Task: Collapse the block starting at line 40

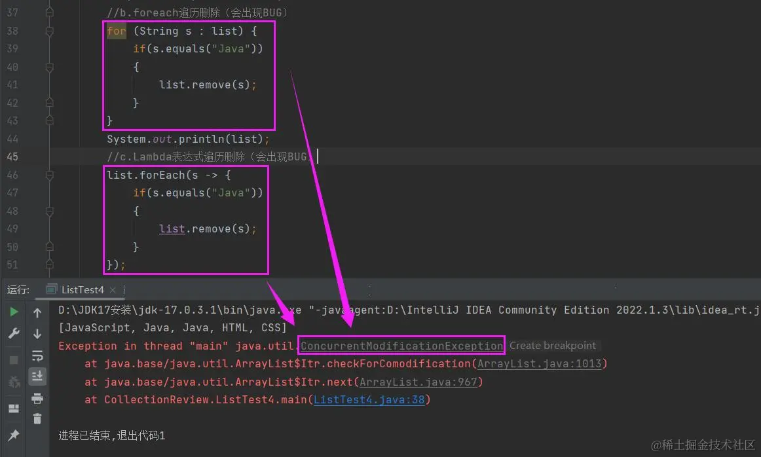Action: (x=50, y=67)
